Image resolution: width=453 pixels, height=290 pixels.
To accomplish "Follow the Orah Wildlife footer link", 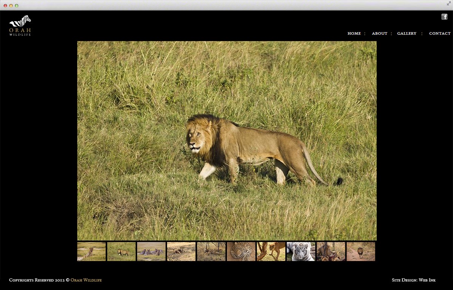I will (86, 280).
